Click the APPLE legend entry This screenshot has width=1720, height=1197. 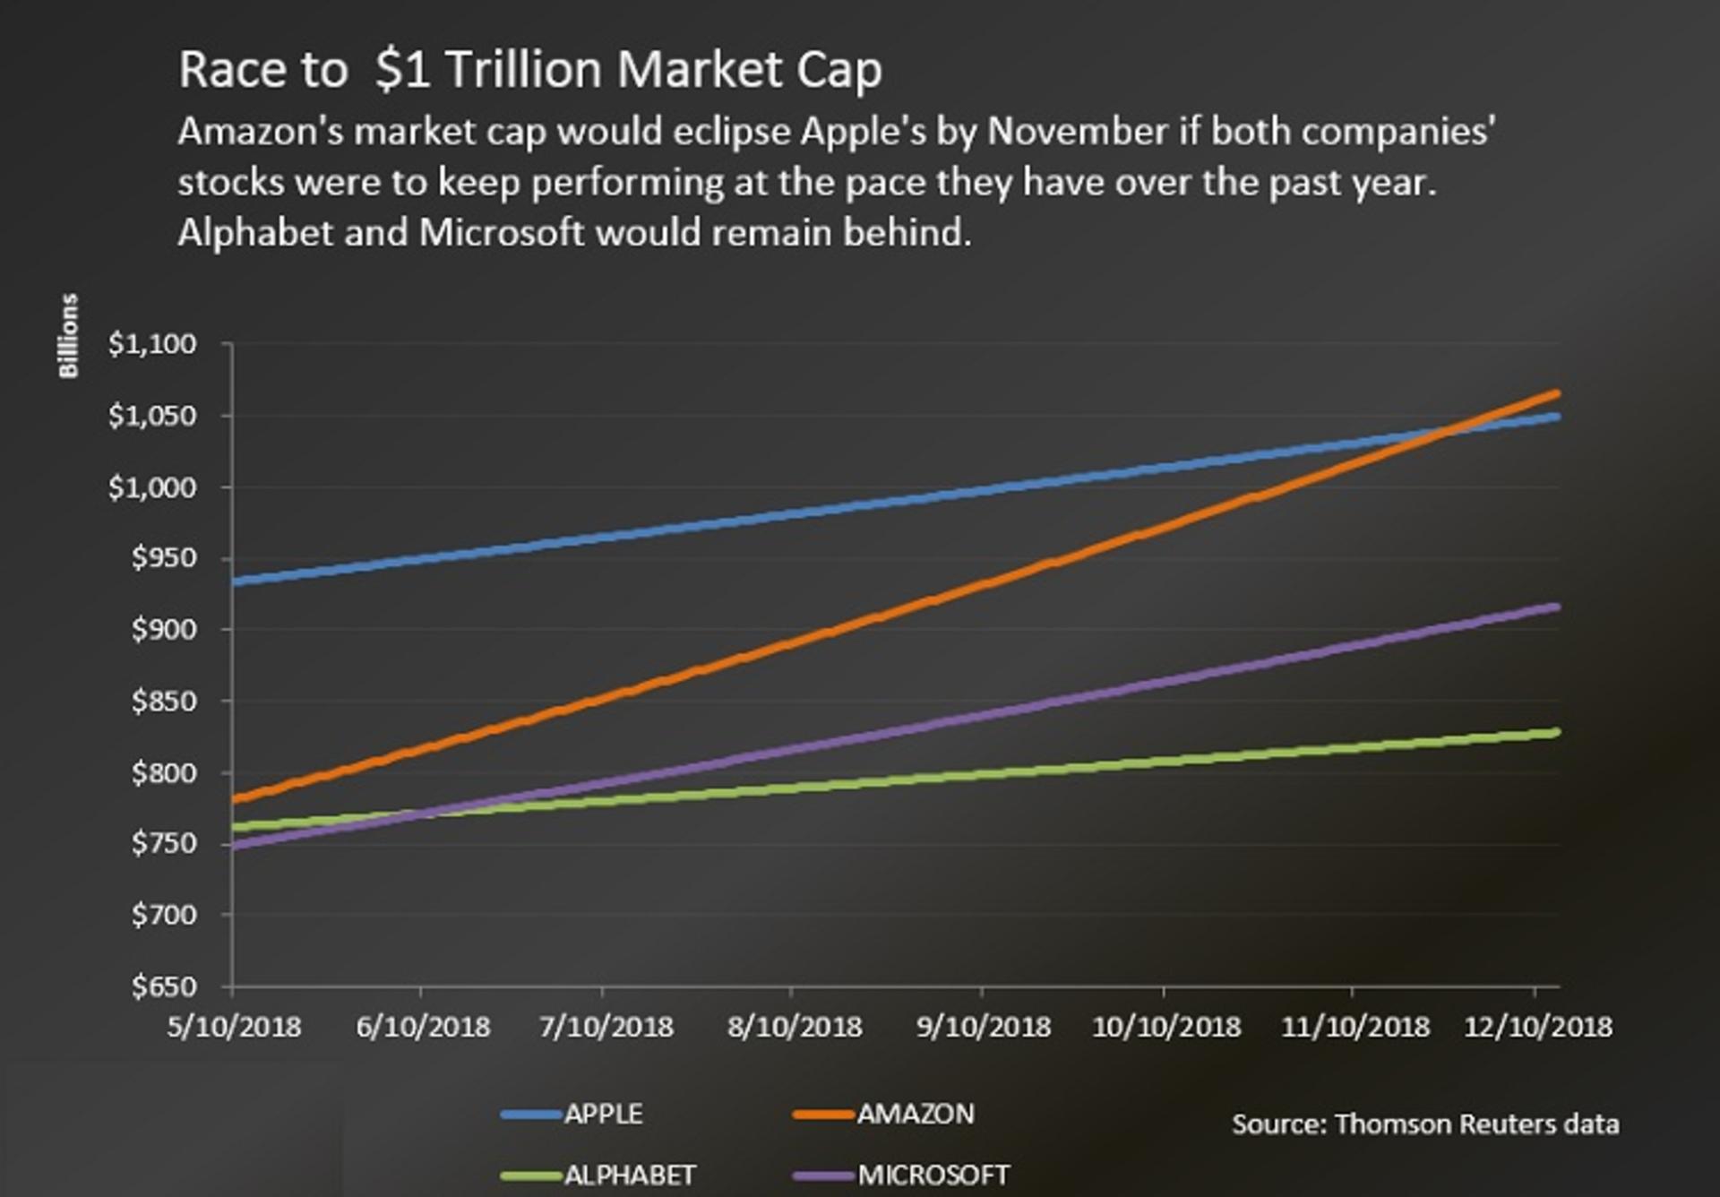click(x=572, y=1114)
